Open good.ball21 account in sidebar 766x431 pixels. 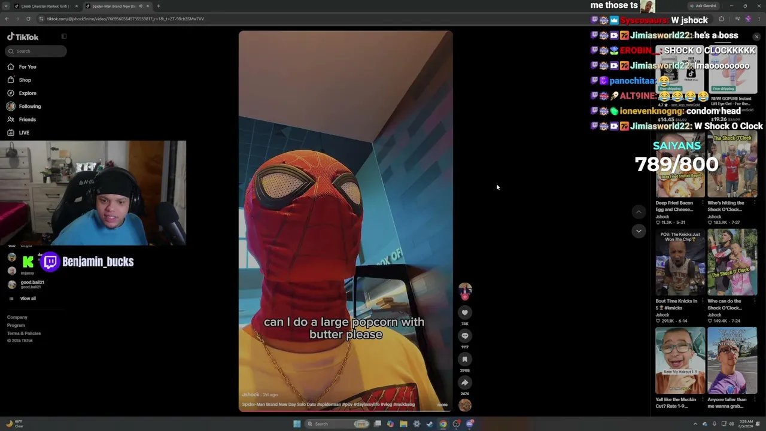click(25, 284)
